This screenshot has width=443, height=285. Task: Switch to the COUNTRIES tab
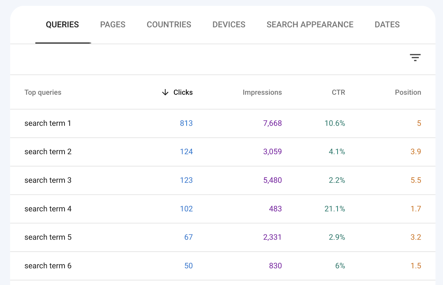[169, 24]
